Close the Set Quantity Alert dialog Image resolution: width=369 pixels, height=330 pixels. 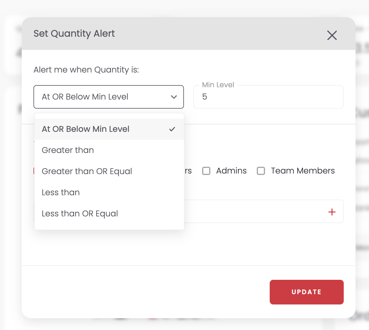(x=332, y=35)
